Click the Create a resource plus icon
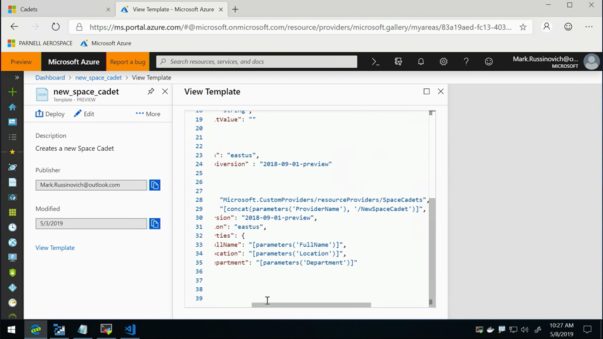603x339 pixels. (12, 92)
